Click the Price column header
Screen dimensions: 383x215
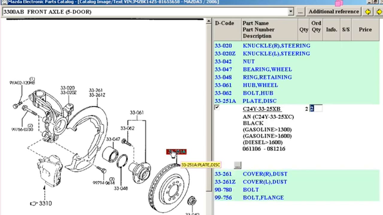(365, 30)
